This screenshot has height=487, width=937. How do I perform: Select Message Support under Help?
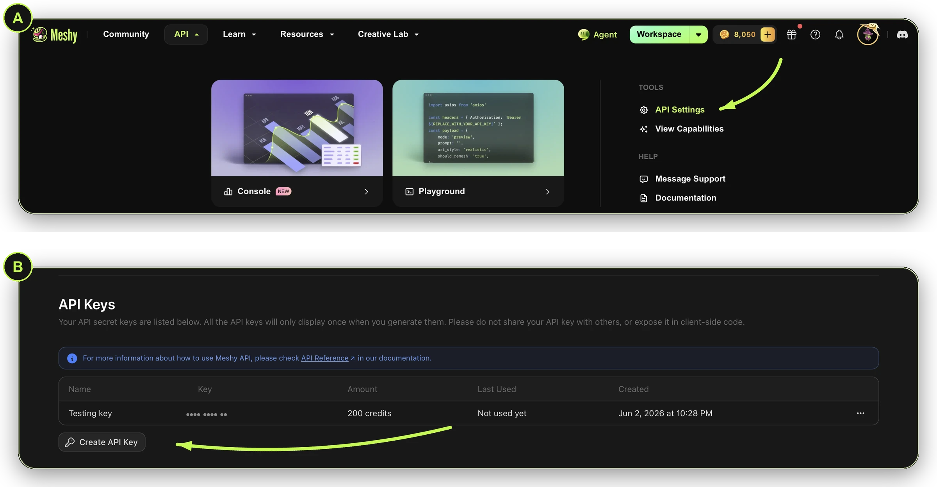690,179
